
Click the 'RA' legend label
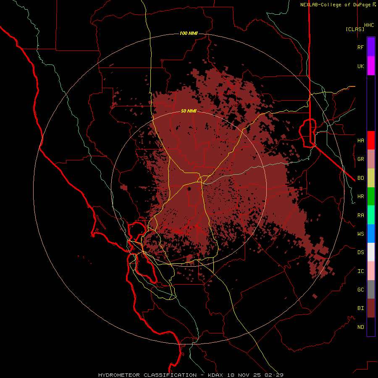pyautogui.click(x=360, y=215)
